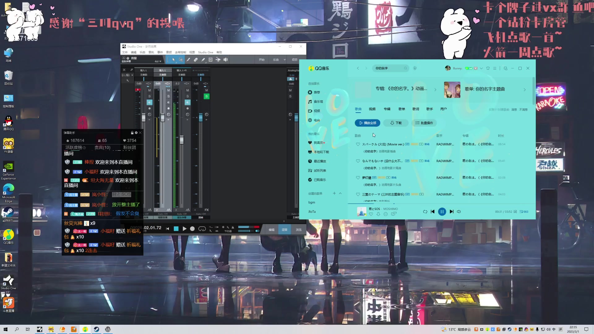Select the Range tool in Studio One
Viewport: 594px width, 334px height.
(x=181, y=60)
